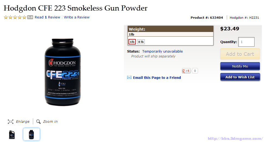Click the Add to Wish List button
Screen dimensions: 264x142
240,77
